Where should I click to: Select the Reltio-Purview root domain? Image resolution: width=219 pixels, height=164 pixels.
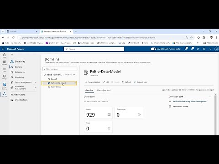54,75
